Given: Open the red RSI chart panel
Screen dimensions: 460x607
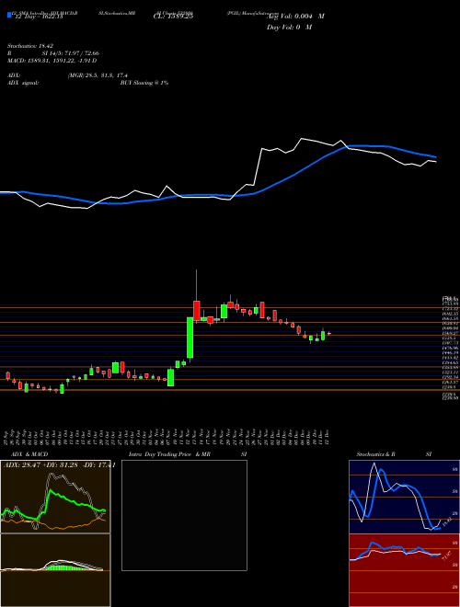Looking at the screenshot, I should click(404, 570).
